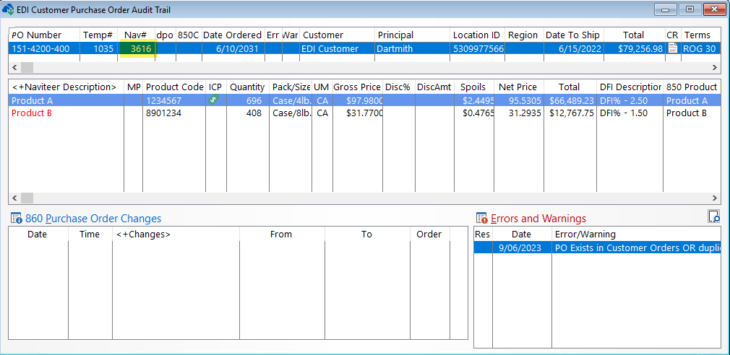This screenshot has width=730, height=355.
Task: Click line total $66,489.23
Action: coord(572,100)
